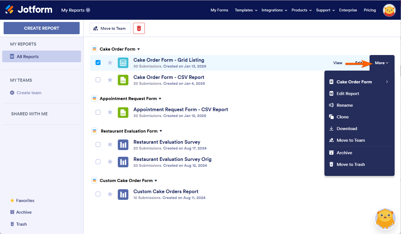Image resolution: width=401 pixels, height=234 pixels.
Task: Click the Create Report button
Action: click(41, 28)
